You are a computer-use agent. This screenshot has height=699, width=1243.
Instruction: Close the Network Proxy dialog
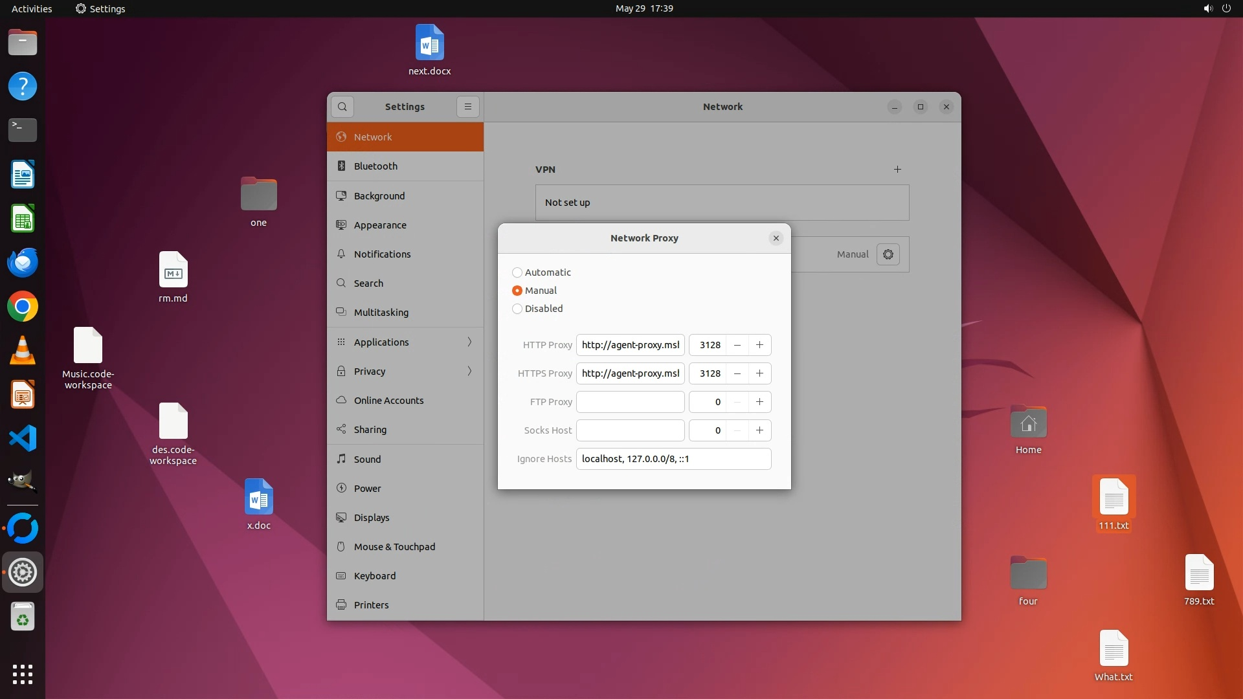pyautogui.click(x=776, y=238)
